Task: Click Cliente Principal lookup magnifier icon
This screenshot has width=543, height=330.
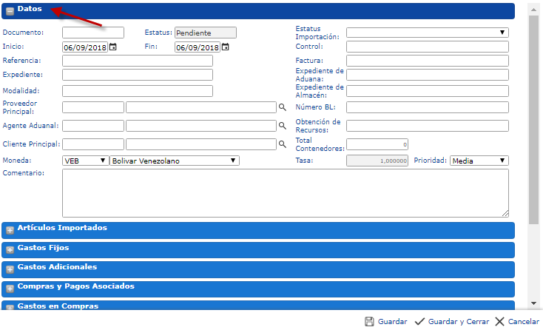Action: [x=282, y=144]
